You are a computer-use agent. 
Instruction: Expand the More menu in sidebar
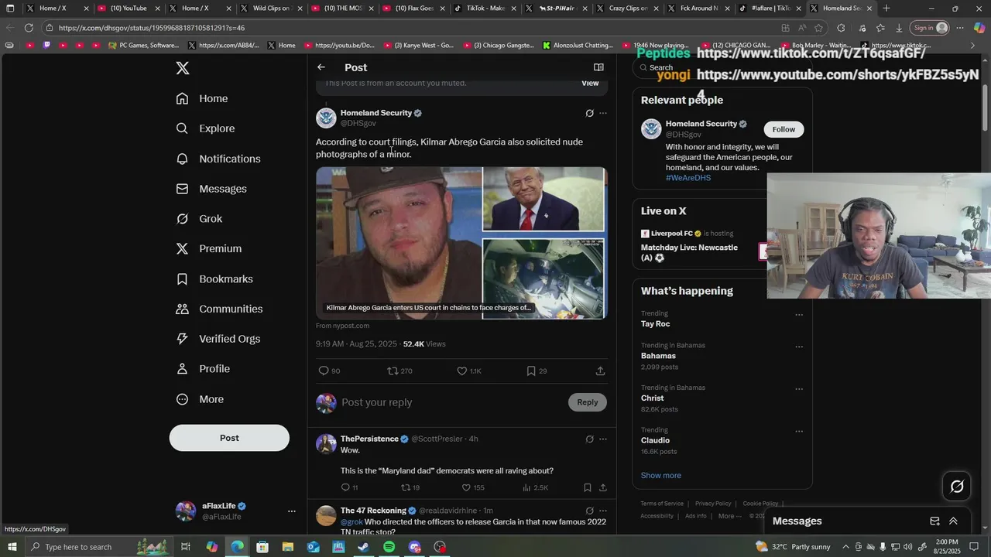(x=200, y=399)
